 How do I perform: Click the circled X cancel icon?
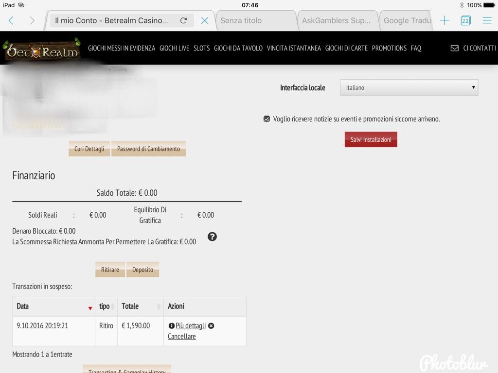[211, 326]
